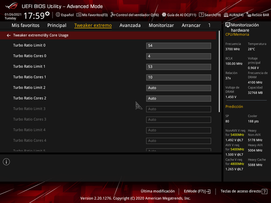
Task: Click Turbo Ratio Cores 1 field
Action: click(179, 77)
